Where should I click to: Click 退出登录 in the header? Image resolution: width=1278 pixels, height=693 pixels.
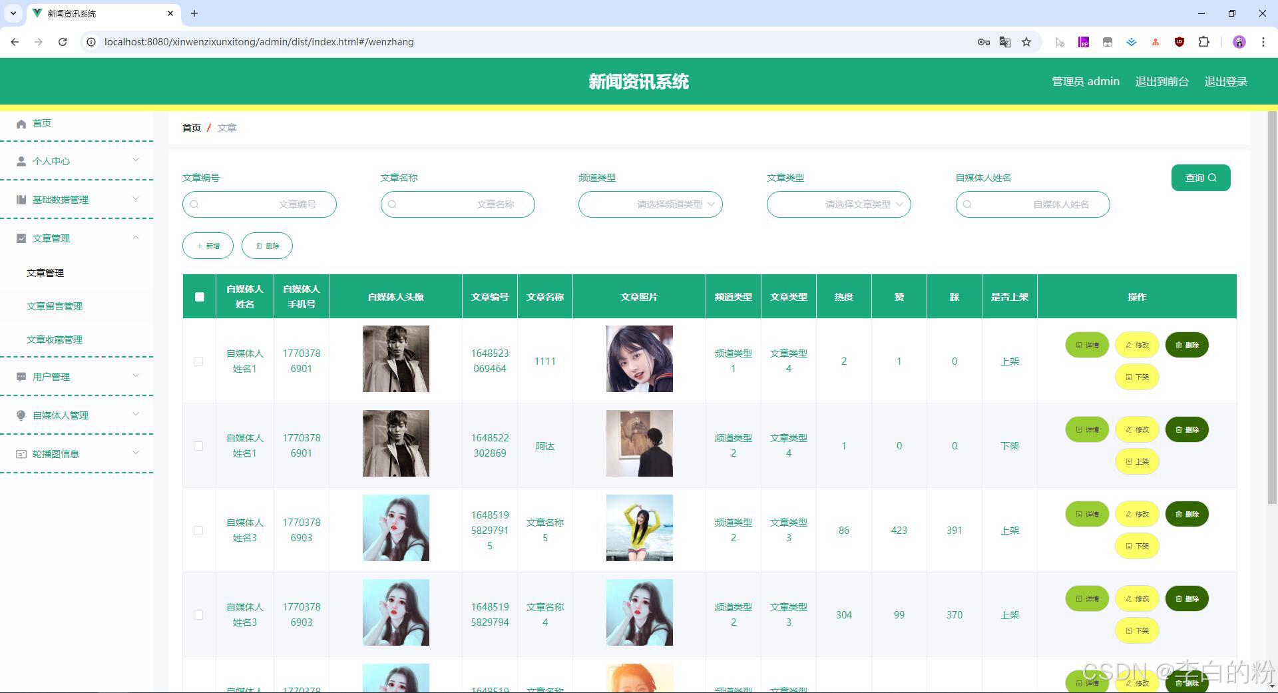tap(1225, 81)
